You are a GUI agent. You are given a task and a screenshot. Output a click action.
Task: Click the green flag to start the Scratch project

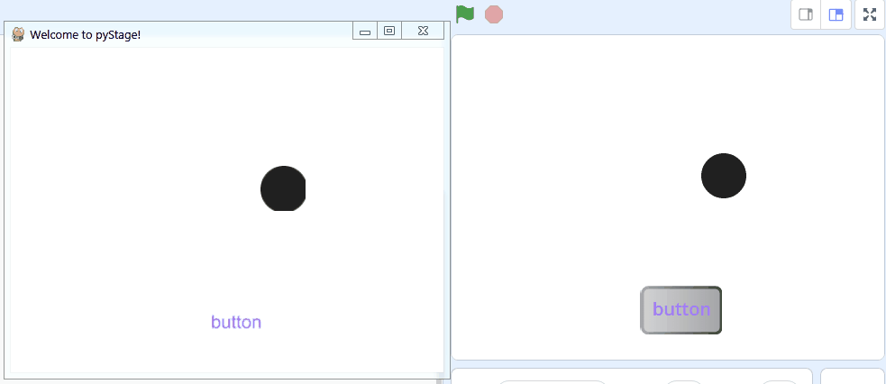[465, 14]
